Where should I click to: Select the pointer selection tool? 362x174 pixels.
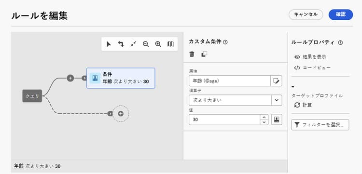(x=109, y=44)
